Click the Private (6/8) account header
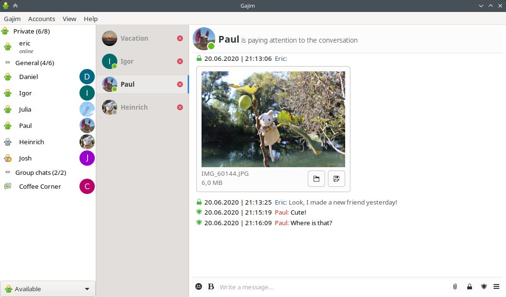The width and height of the screenshot is (506, 297). (48, 31)
